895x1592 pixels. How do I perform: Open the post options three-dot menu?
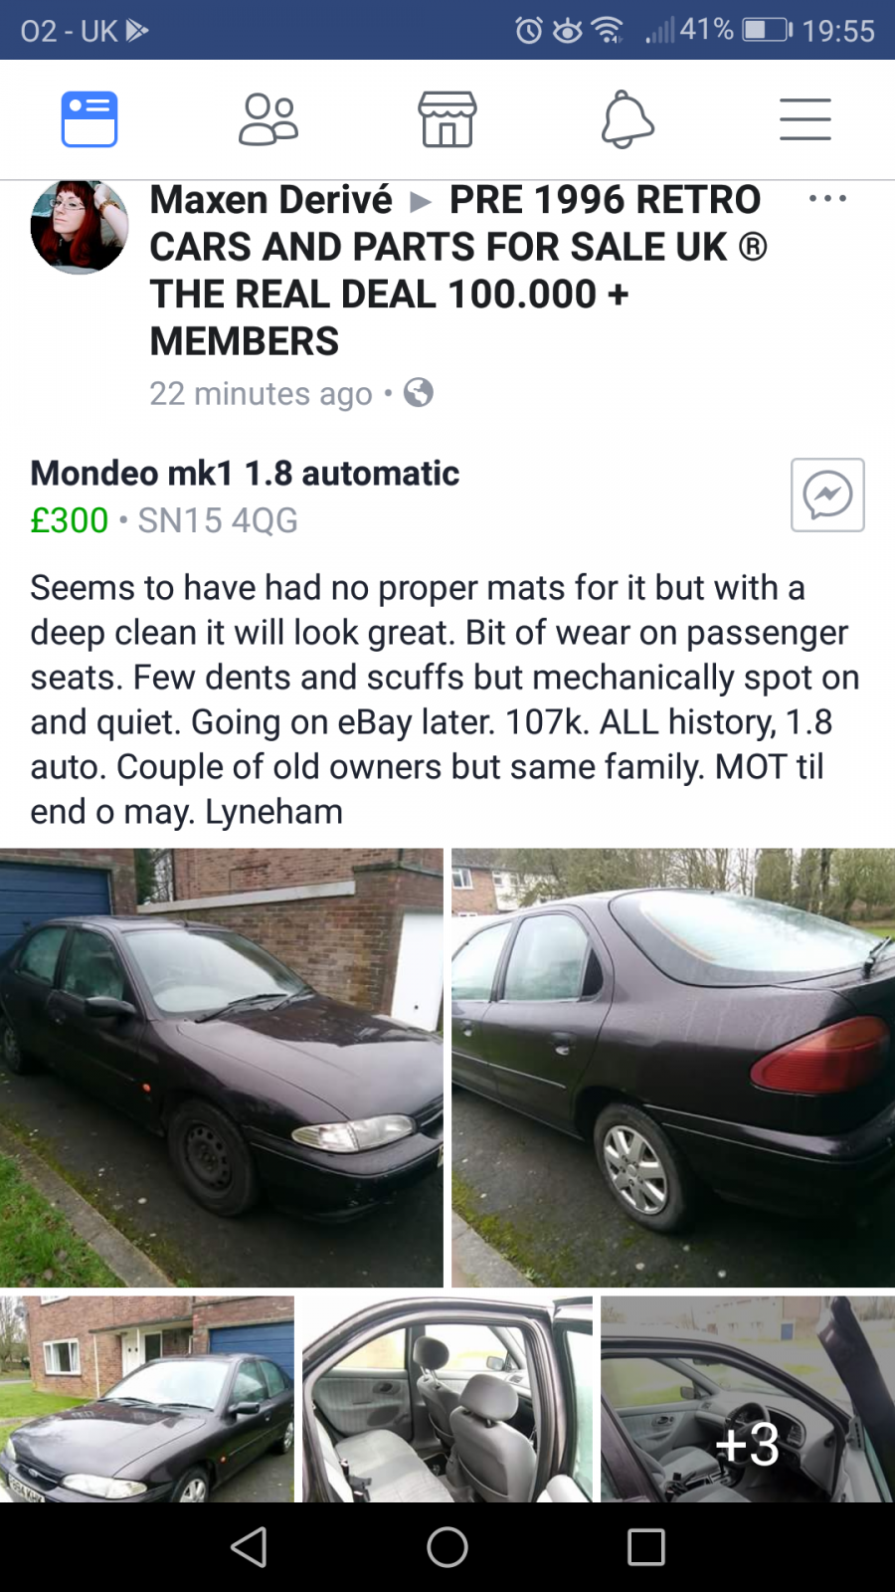[x=827, y=199]
